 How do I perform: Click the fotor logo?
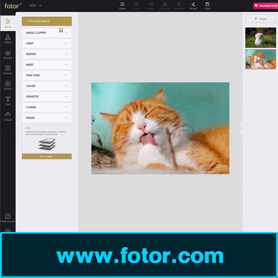click(13, 6)
